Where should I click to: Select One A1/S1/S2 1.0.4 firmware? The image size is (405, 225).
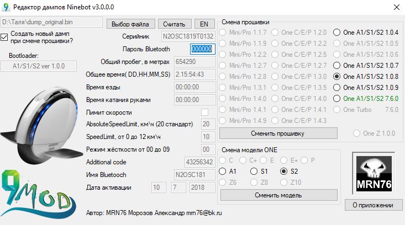[x=337, y=33]
